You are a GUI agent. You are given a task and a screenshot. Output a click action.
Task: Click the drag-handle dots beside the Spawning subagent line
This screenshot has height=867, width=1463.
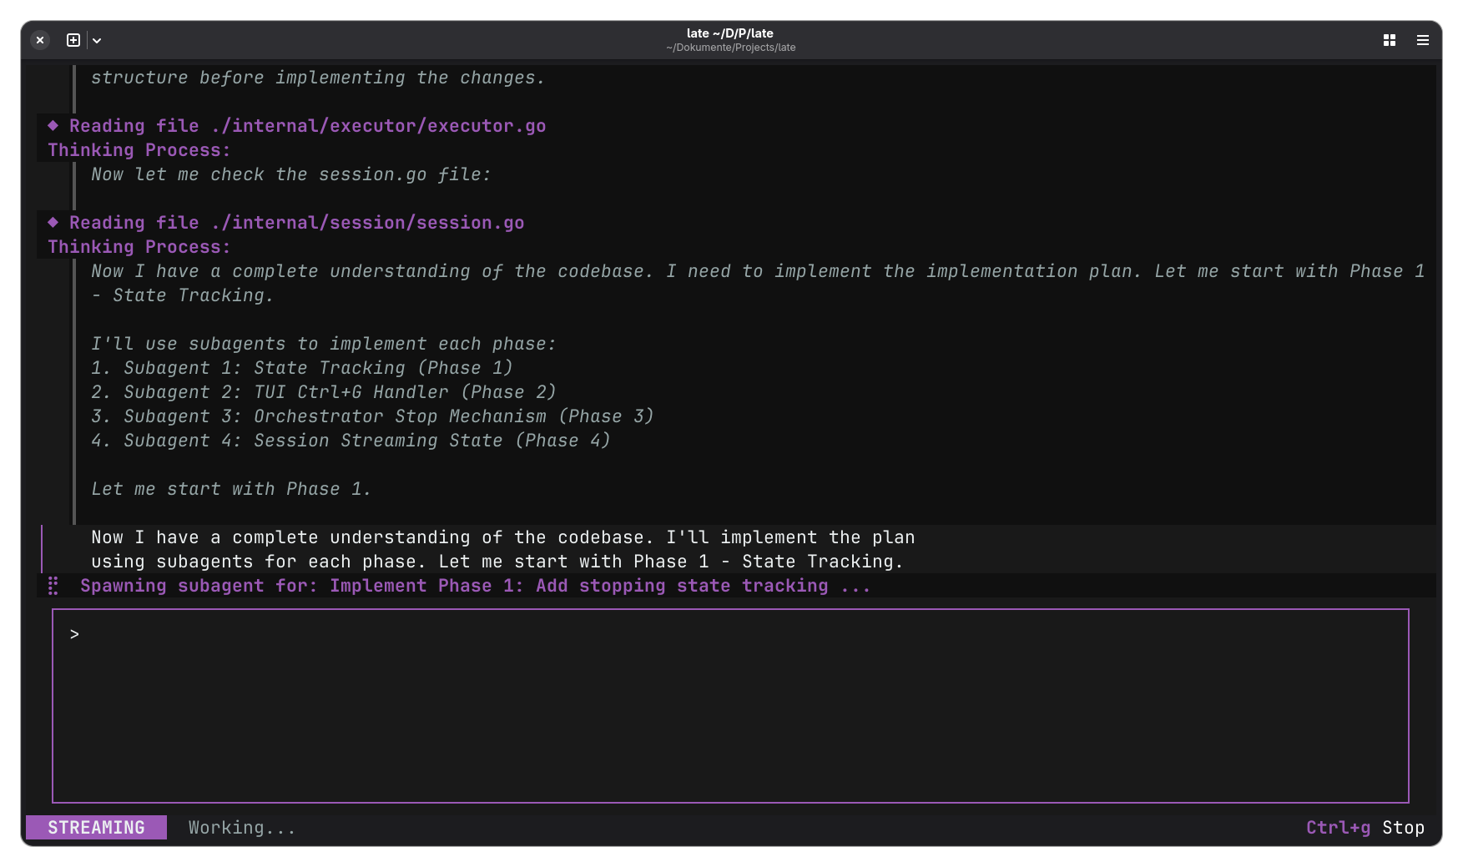click(53, 586)
